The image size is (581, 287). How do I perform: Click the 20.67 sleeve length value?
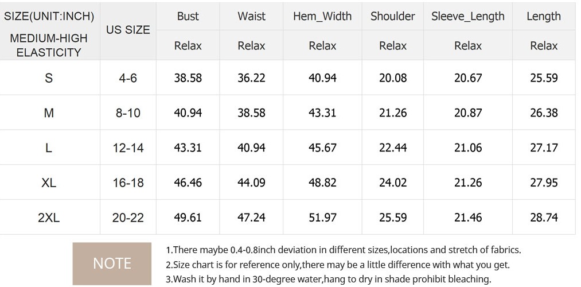[x=468, y=78]
